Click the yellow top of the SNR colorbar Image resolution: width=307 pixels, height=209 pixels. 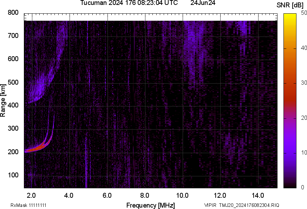point(290,17)
